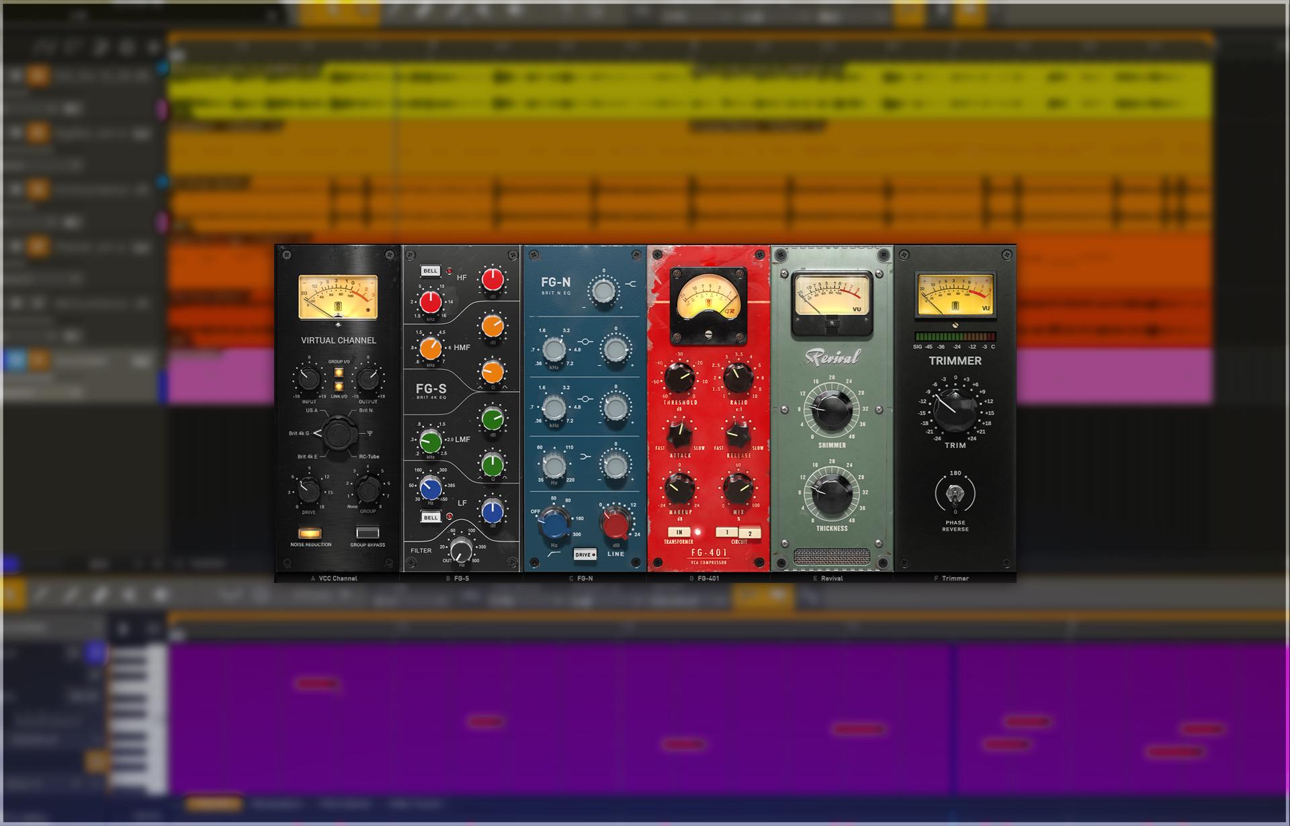1290x826 pixels.
Task: Disable Noise Reduction on Virtual Channel
Action: pos(310,533)
